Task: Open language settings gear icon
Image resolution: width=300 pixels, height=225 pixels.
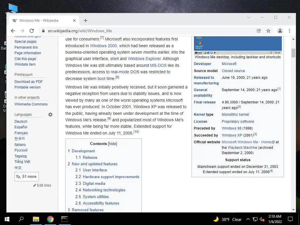Action: click(x=50, y=115)
